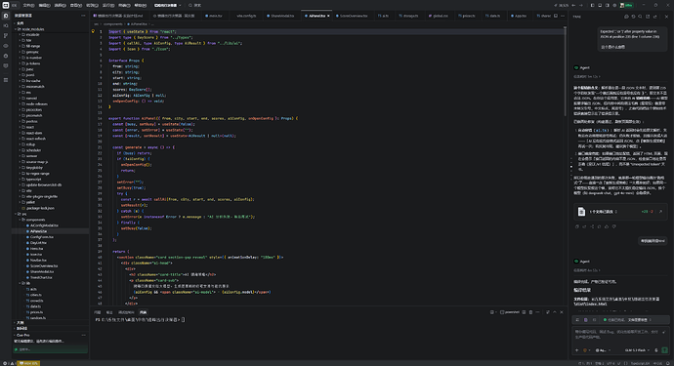Click plus attach icon below chat input

point(577,350)
